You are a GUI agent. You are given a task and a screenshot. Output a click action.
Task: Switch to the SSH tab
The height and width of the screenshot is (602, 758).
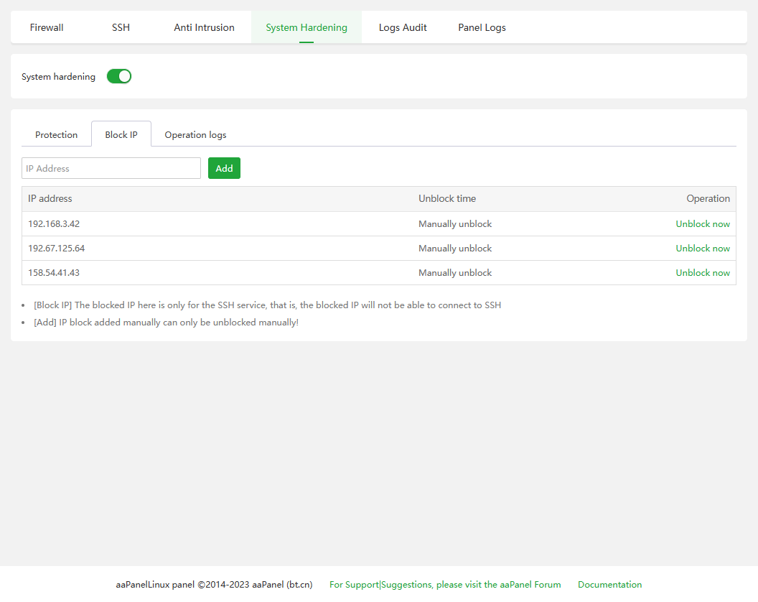(x=121, y=27)
